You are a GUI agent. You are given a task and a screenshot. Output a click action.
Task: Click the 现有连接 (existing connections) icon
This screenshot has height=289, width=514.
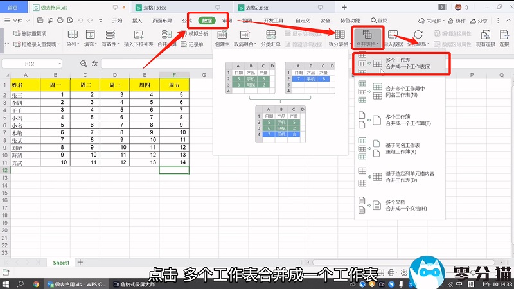coord(486,36)
